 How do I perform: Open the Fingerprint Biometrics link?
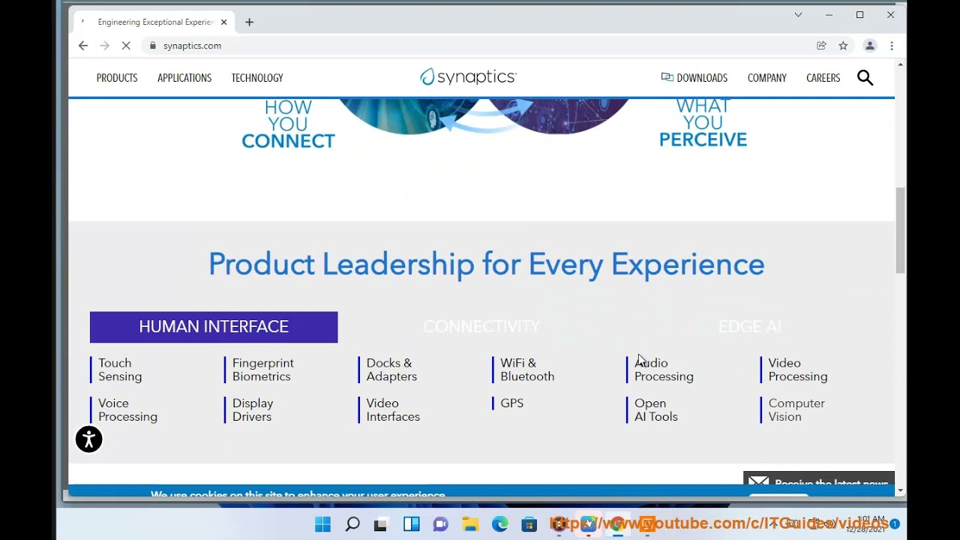pos(262,370)
